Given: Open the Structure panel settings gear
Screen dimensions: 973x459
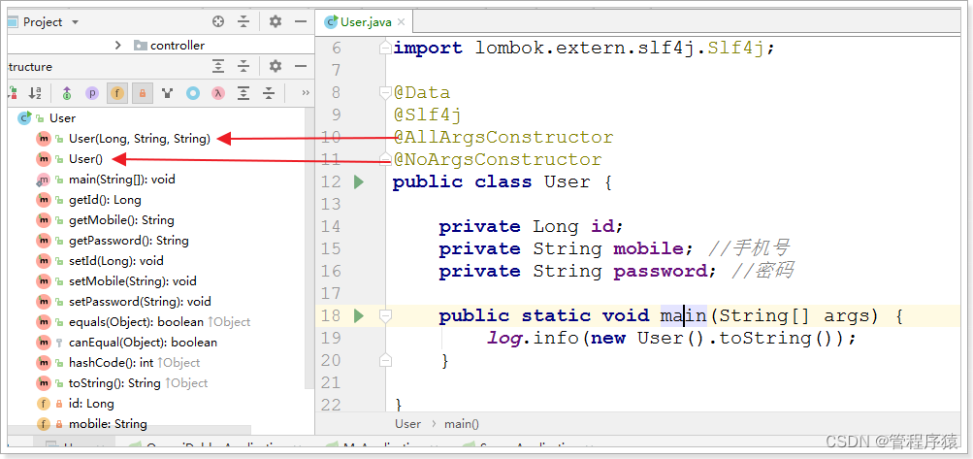Looking at the screenshot, I should pos(276,66).
